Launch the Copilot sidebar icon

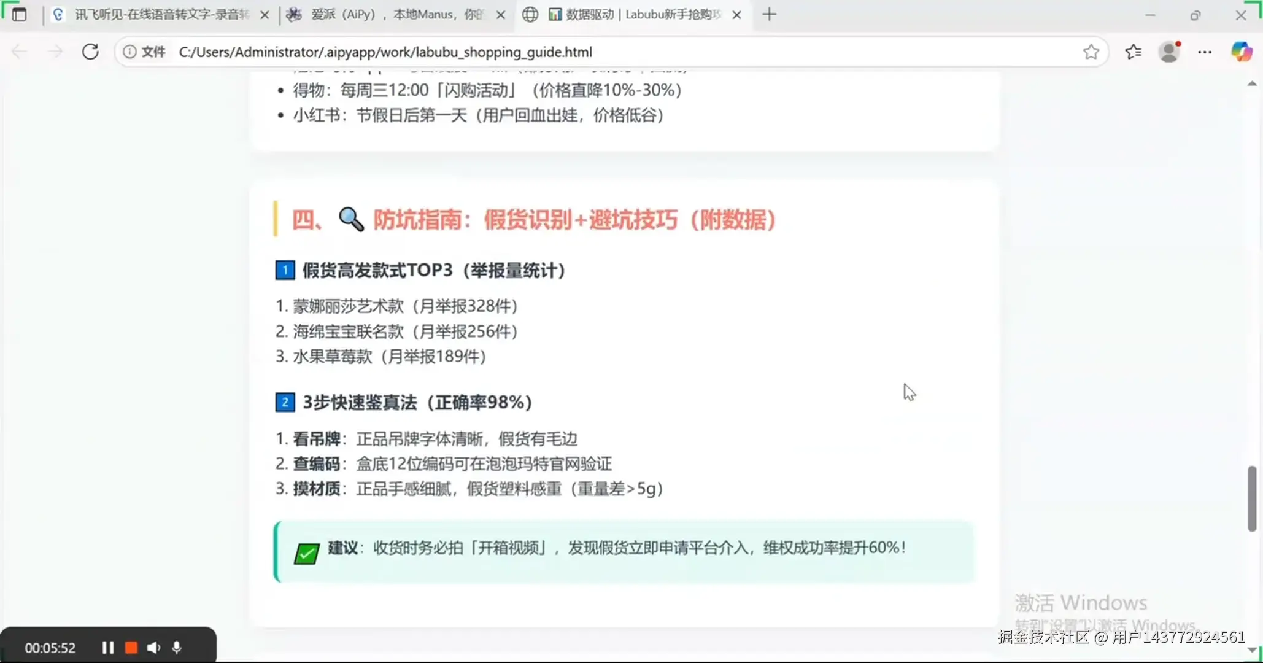[x=1242, y=52]
